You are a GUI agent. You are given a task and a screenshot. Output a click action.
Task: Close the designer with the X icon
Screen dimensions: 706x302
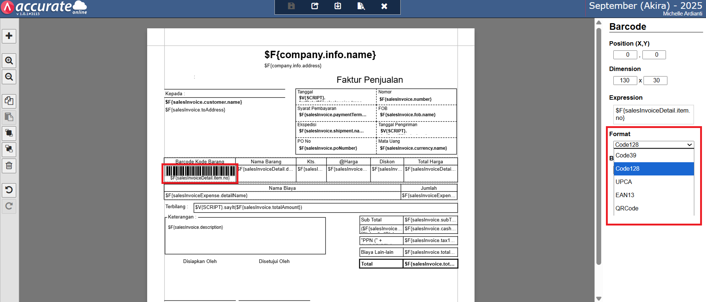384,6
